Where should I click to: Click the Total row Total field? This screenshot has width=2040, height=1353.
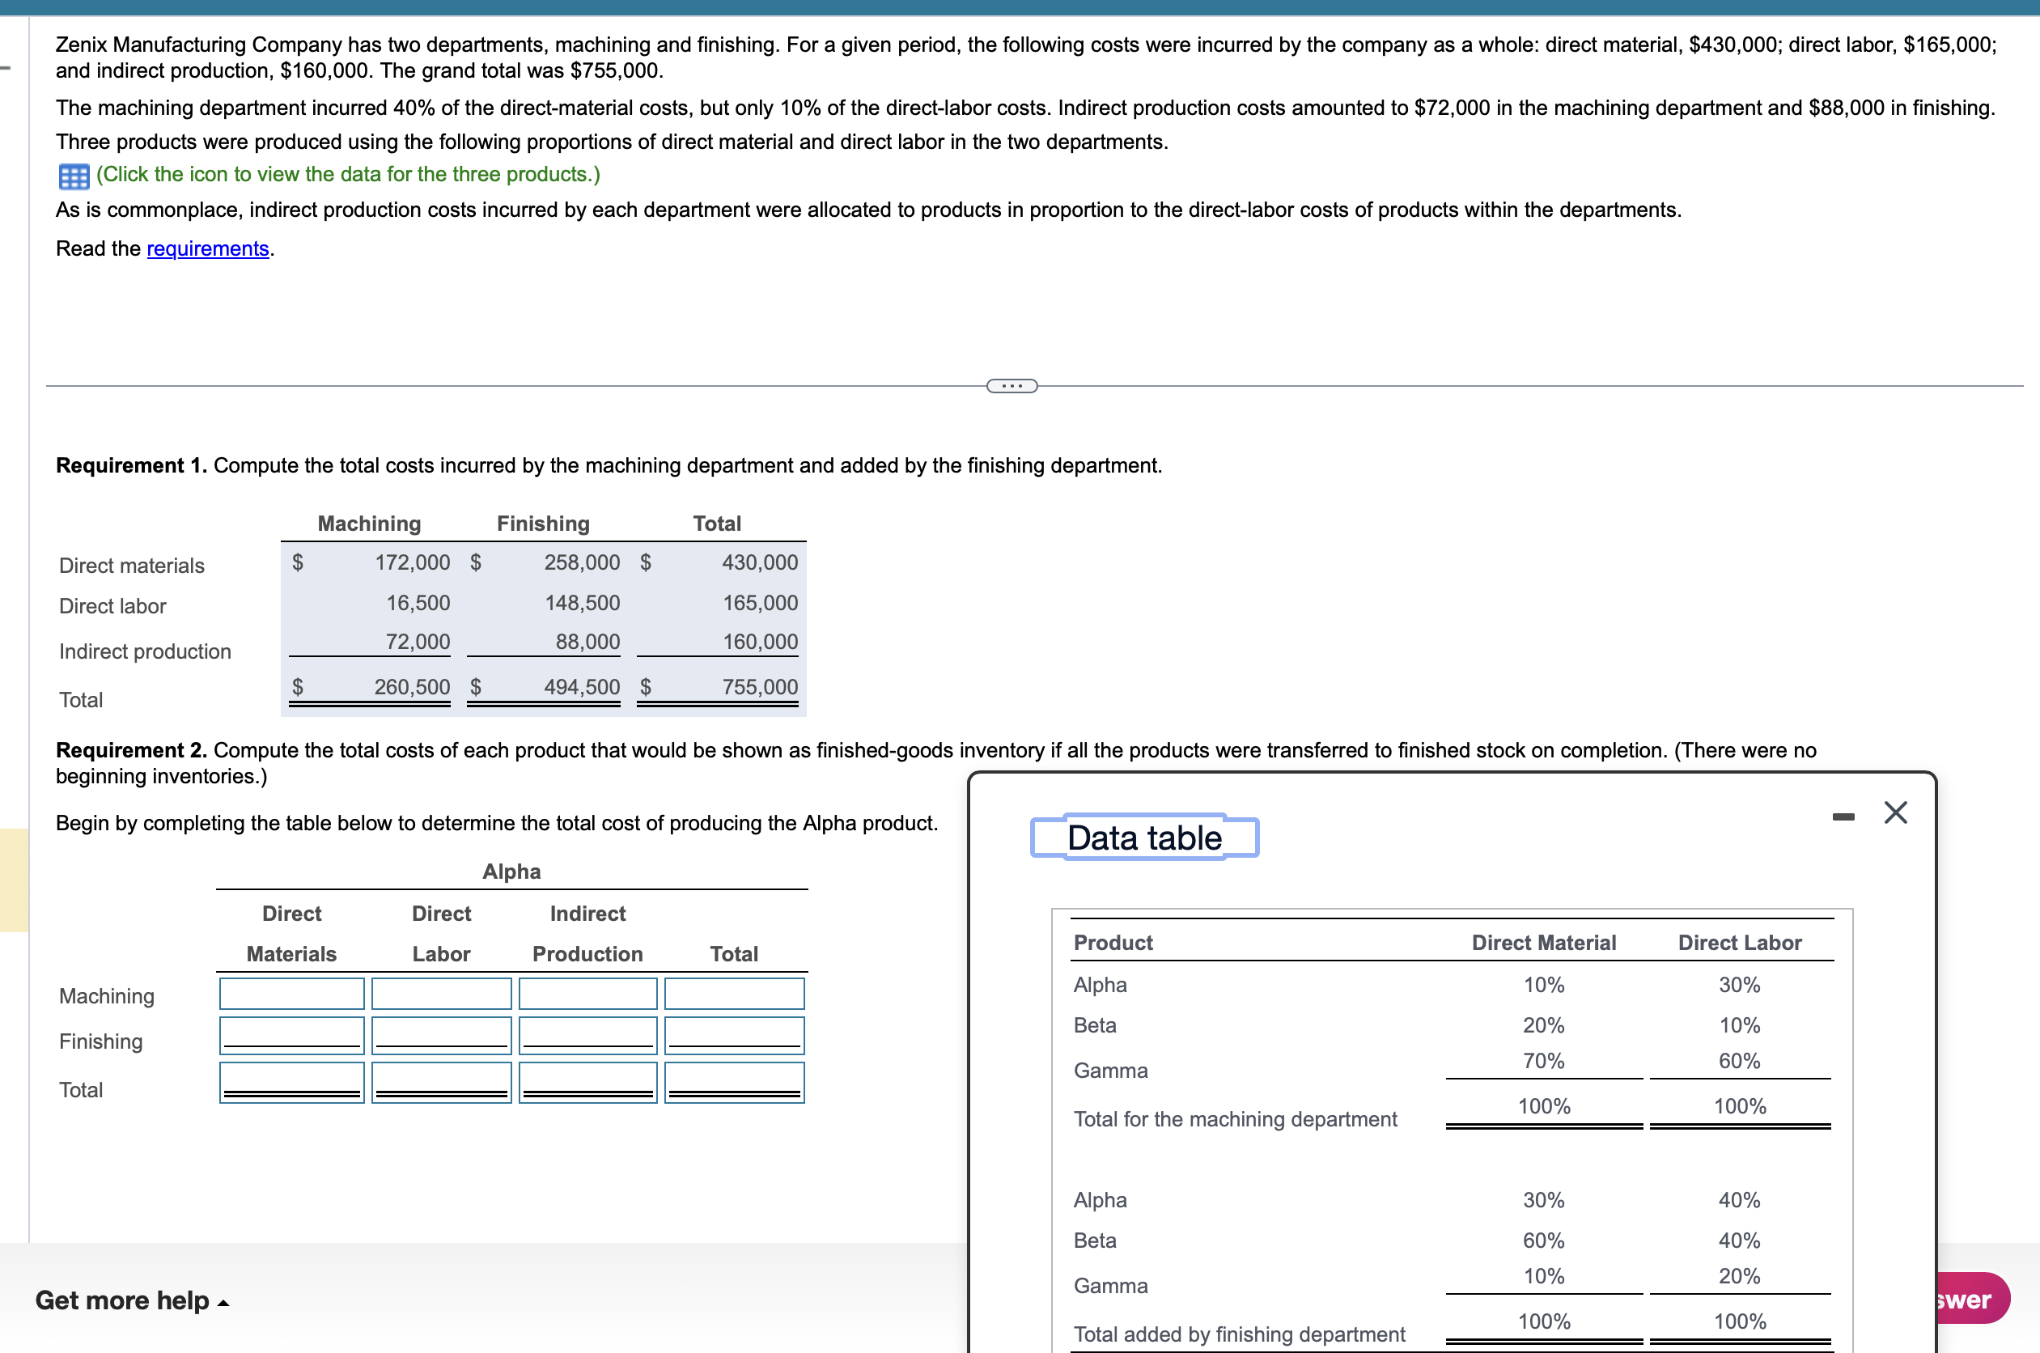click(735, 1081)
